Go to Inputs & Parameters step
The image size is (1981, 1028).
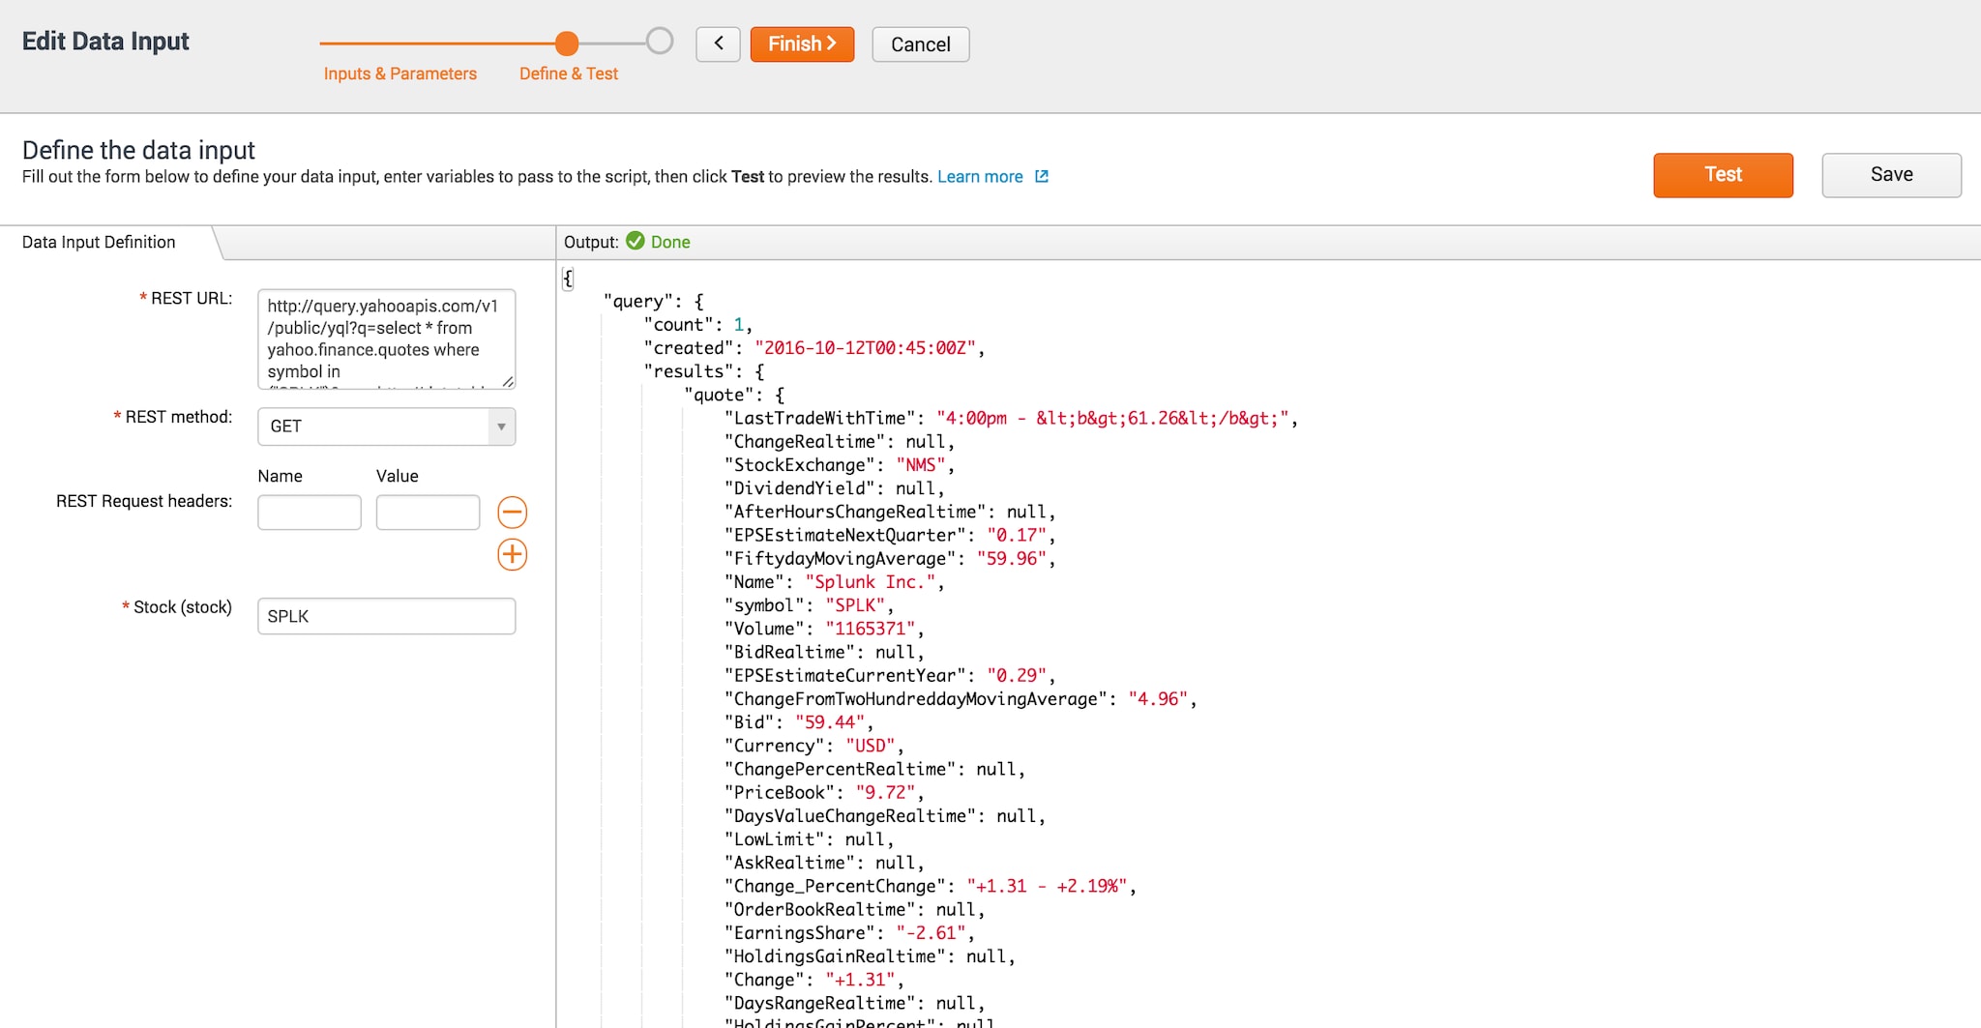click(399, 73)
